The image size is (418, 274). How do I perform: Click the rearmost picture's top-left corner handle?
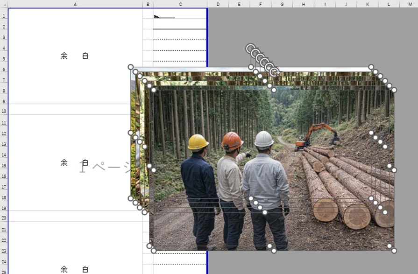tap(131, 67)
